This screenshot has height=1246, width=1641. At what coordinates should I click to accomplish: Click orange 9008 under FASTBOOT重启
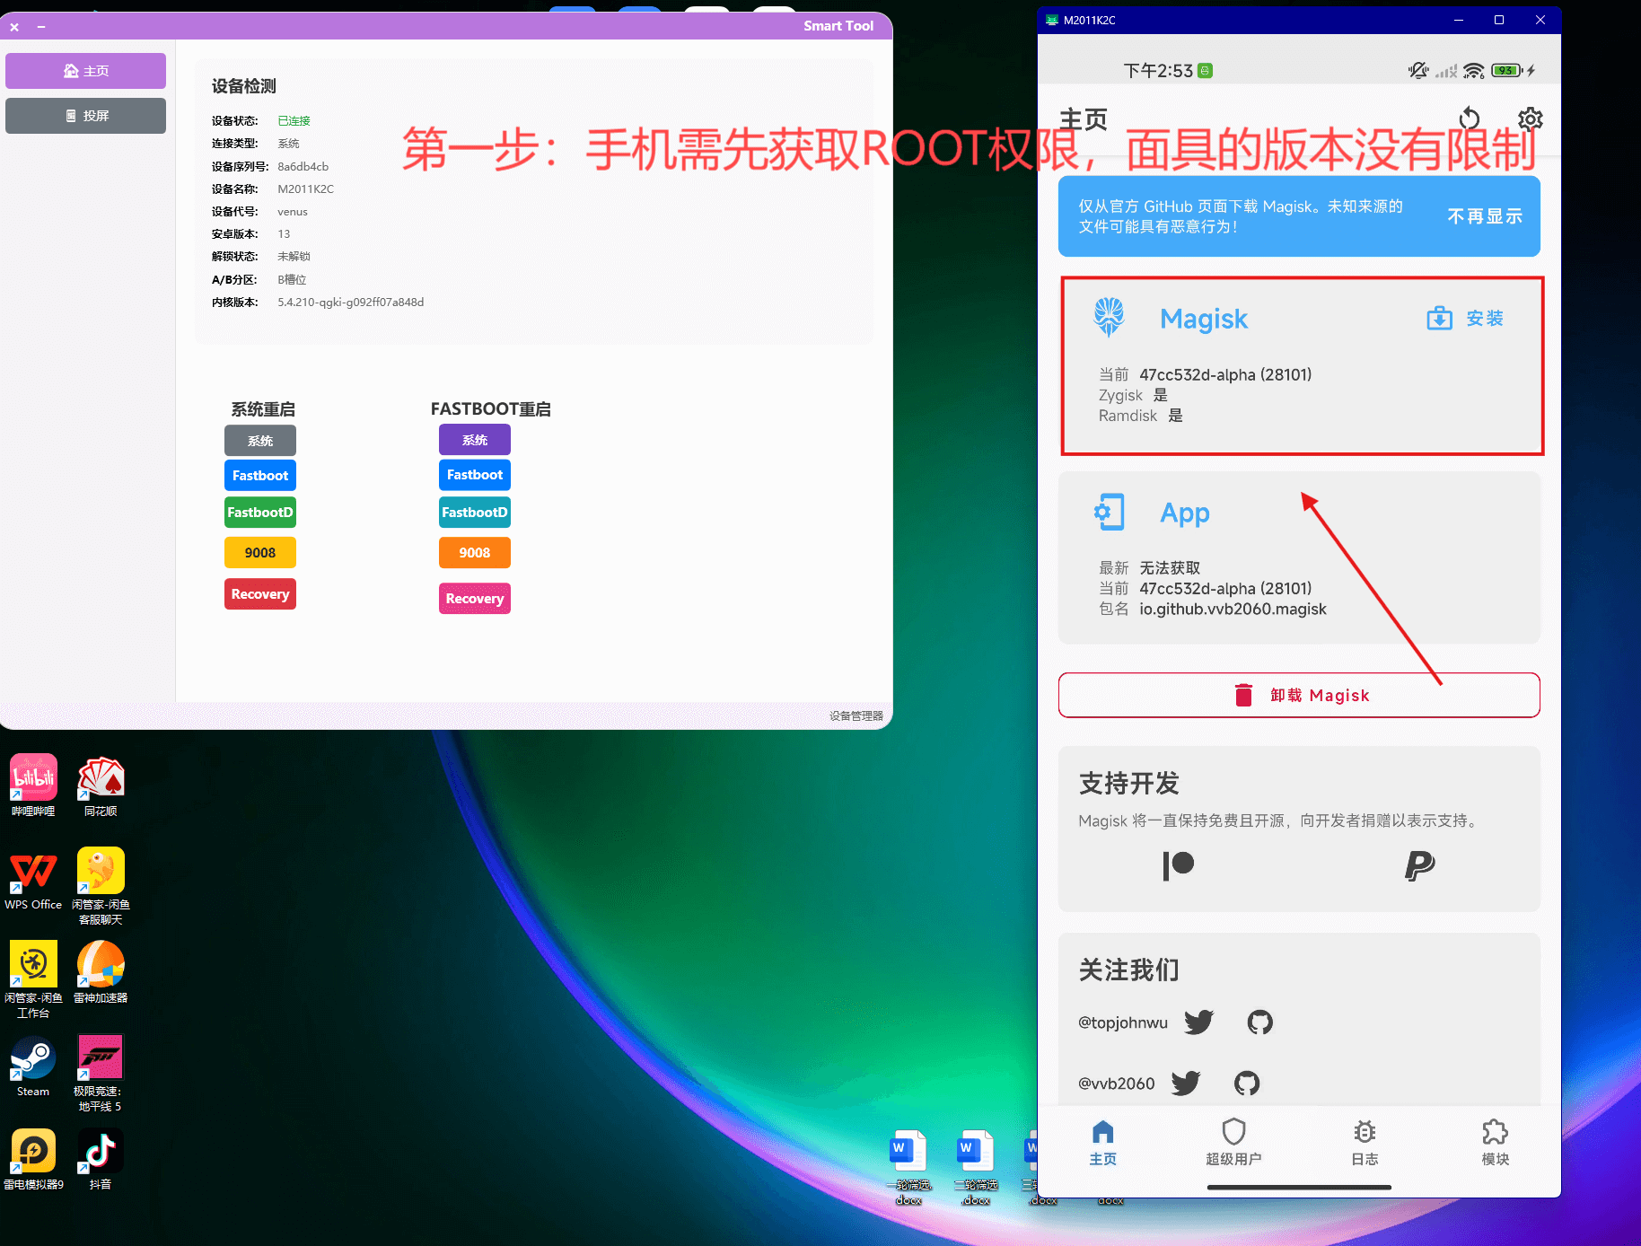475,553
